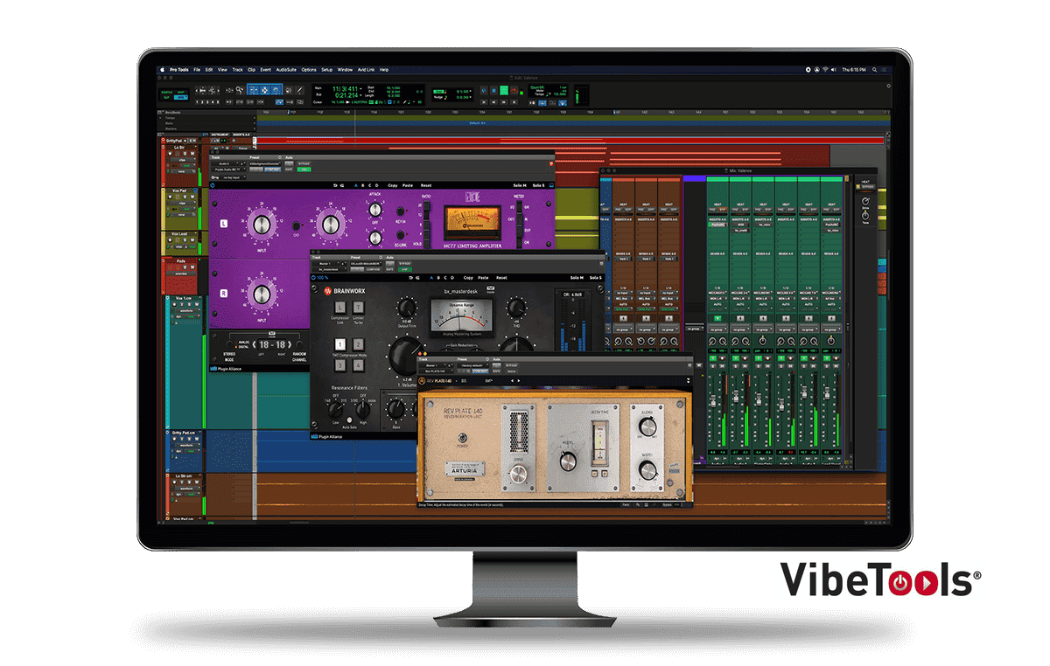
Task: Click the bx_masterdesk Output Trim knob
Action: (407, 309)
